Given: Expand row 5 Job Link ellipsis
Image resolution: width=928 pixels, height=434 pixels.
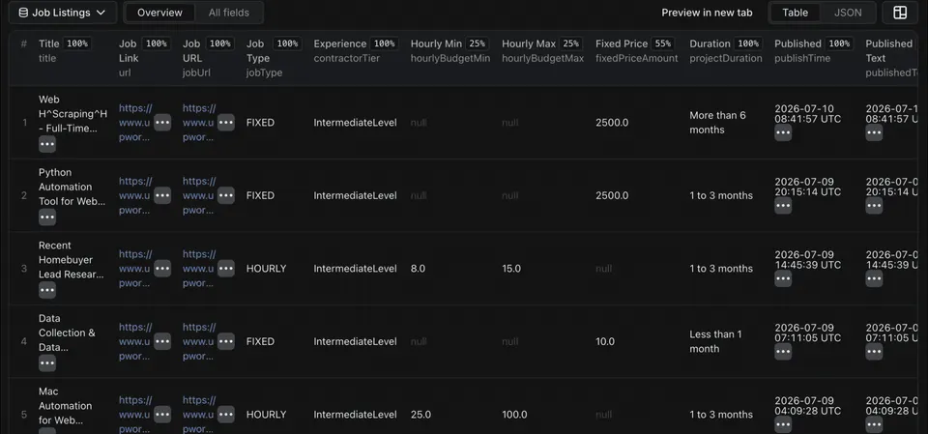Looking at the screenshot, I should point(162,415).
